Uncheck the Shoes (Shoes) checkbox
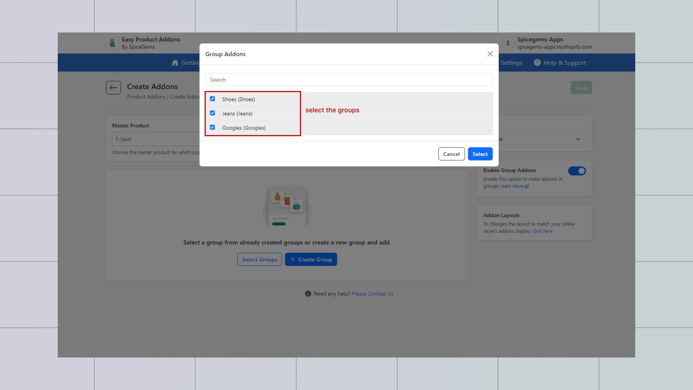This screenshot has width=693, height=390. pyautogui.click(x=212, y=99)
